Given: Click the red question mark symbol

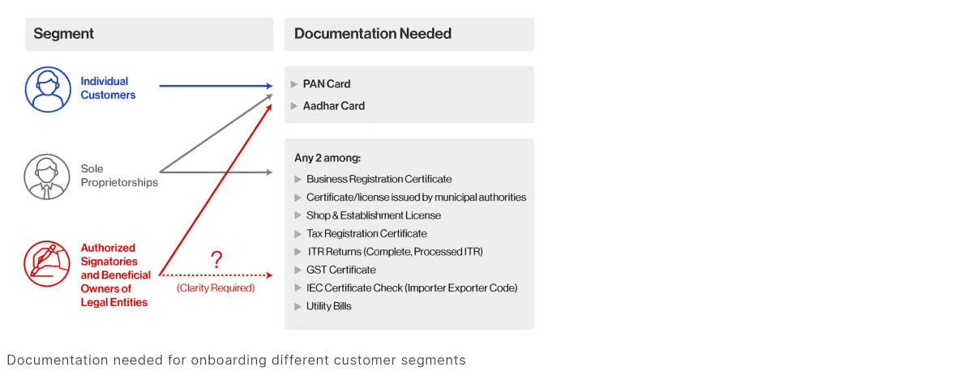Looking at the screenshot, I should 216,260.
